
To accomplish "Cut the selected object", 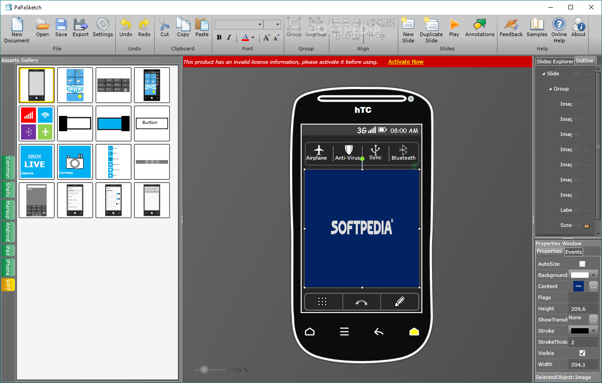I will pos(164,28).
